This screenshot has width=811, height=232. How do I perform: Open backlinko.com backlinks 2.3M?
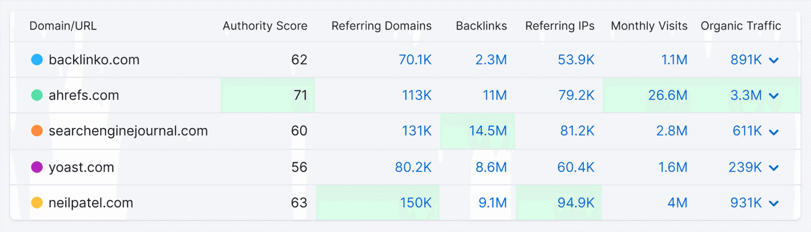(x=491, y=59)
